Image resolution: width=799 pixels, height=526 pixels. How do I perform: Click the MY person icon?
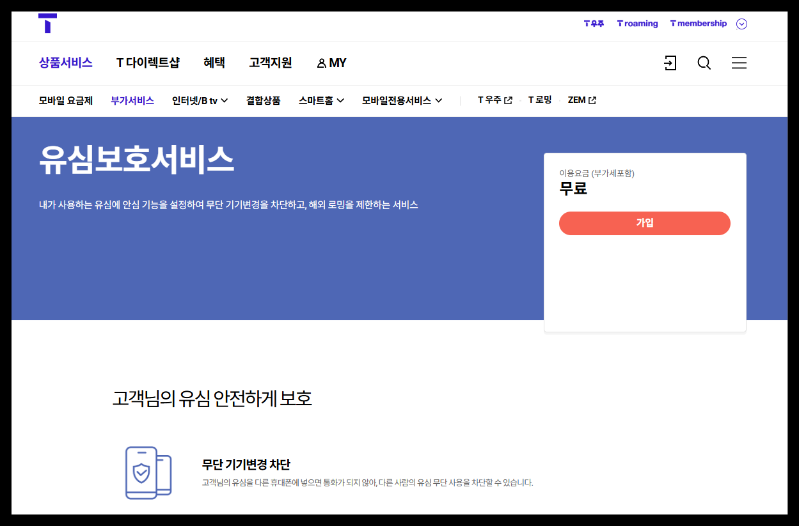(x=321, y=63)
